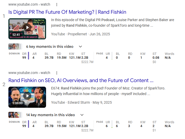Click the first result's www.youtube.com breadcrumb URL
The height and width of the screenshot is (139, 185).
point(29,5)
